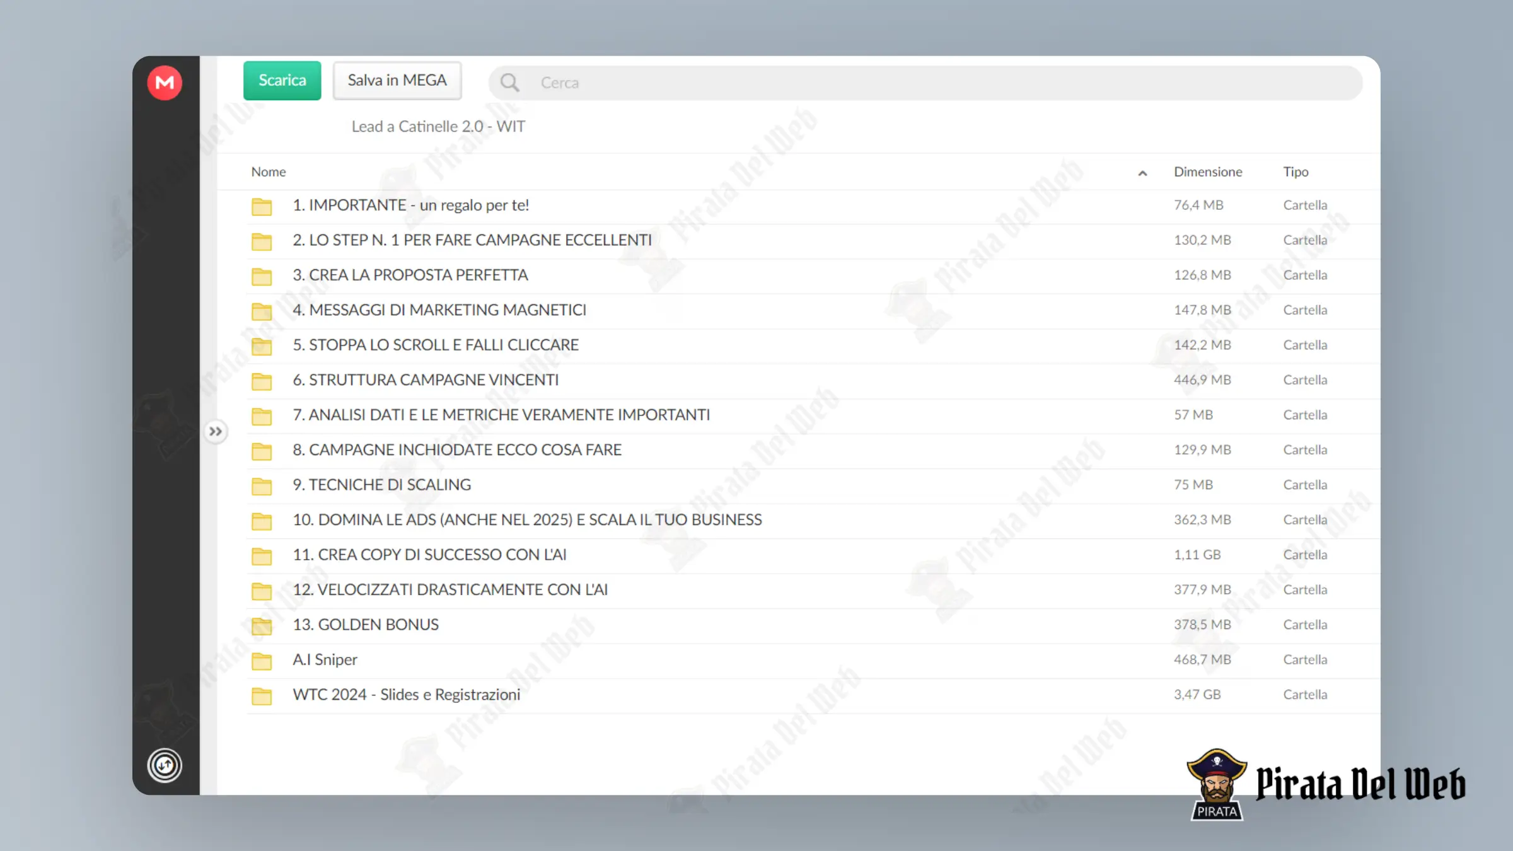Click the 130,2 MB size value
1513x851 pixels.
1202,240
